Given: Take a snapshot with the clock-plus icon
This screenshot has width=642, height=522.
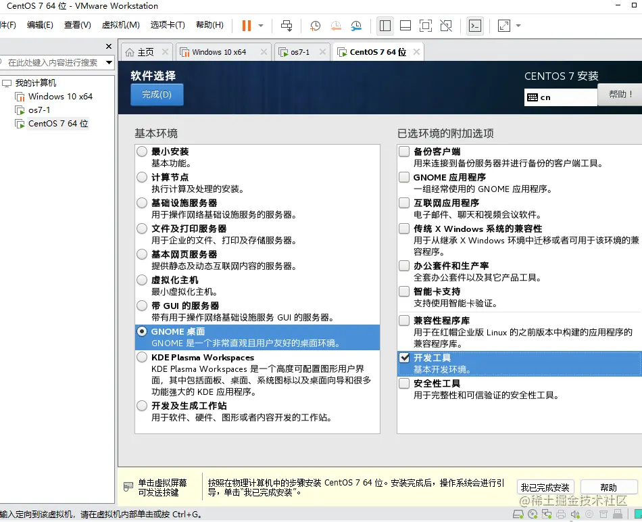Looking at the screenshot, I should (315, 26).
